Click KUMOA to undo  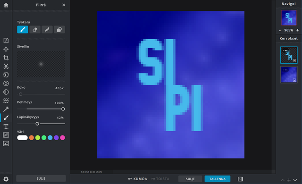click(138, 179)
